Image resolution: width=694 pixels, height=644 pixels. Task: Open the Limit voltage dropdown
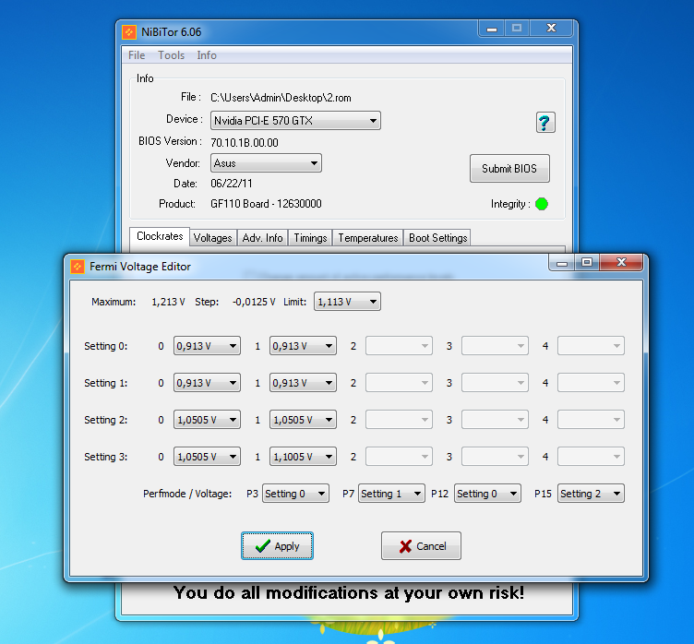point(347,302)
